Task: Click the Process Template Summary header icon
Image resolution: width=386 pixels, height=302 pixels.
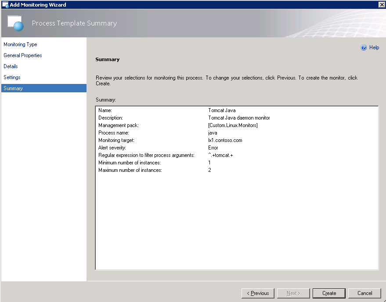Action: (14, 23)
